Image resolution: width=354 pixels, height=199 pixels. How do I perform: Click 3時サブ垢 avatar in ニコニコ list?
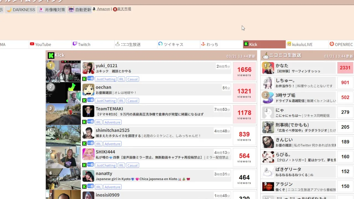[x=268, y=98]
